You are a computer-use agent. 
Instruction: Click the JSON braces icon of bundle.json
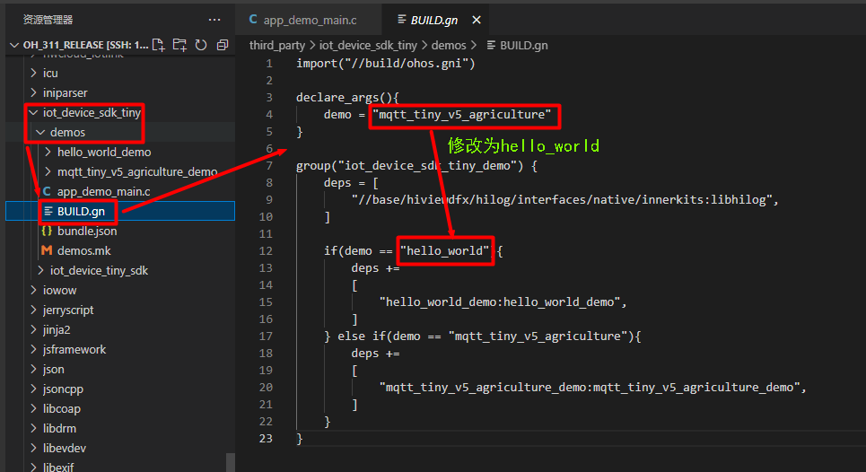pyautogui.click(x=47, y=231)
